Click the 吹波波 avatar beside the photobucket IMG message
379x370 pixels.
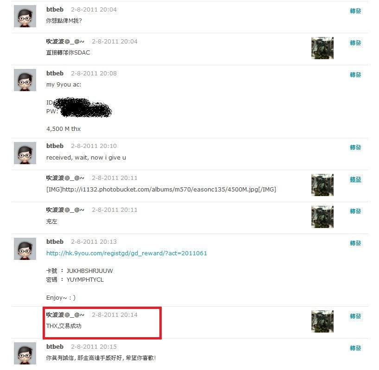(x=322, y=185)
